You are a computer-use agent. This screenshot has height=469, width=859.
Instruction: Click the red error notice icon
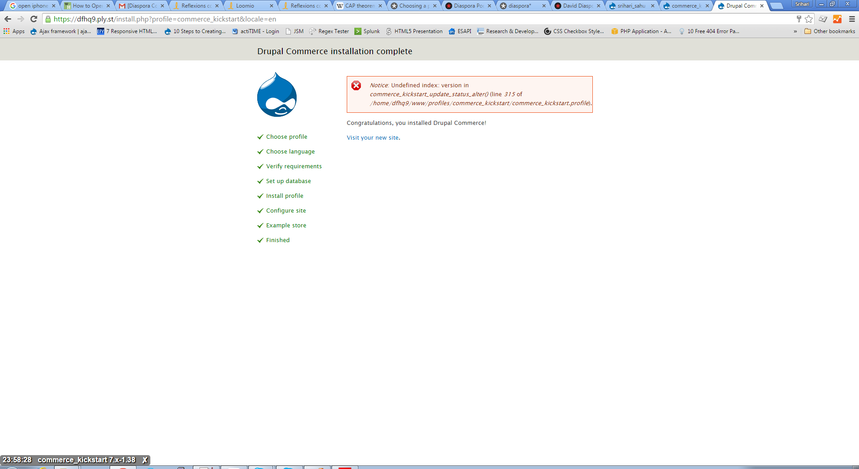[x=356, y=85]
